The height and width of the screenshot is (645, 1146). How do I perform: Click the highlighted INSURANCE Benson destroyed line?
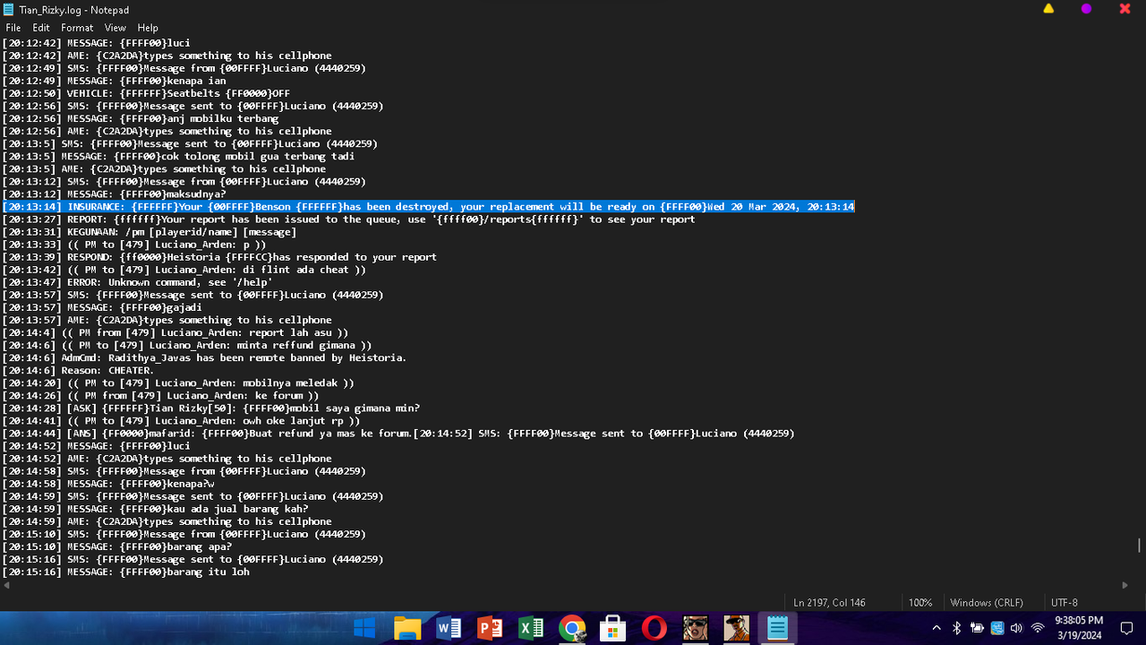point(428,207)
